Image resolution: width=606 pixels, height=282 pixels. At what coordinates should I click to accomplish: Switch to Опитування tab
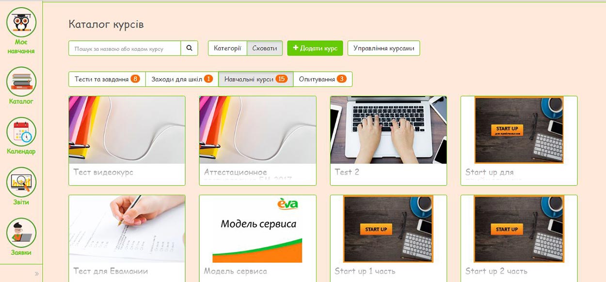tap(322, 79)
